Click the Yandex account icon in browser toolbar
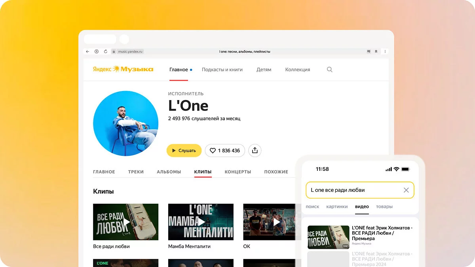 (97, 51)
